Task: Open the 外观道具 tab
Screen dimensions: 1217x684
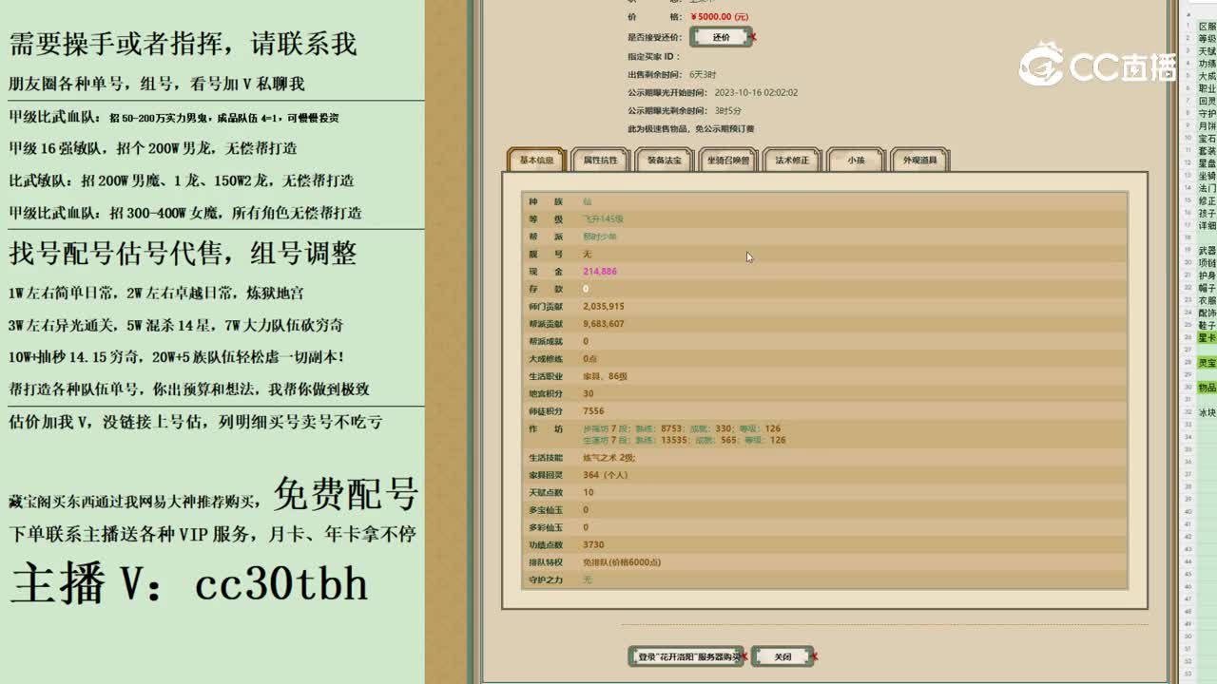Action: pos(919,161)
